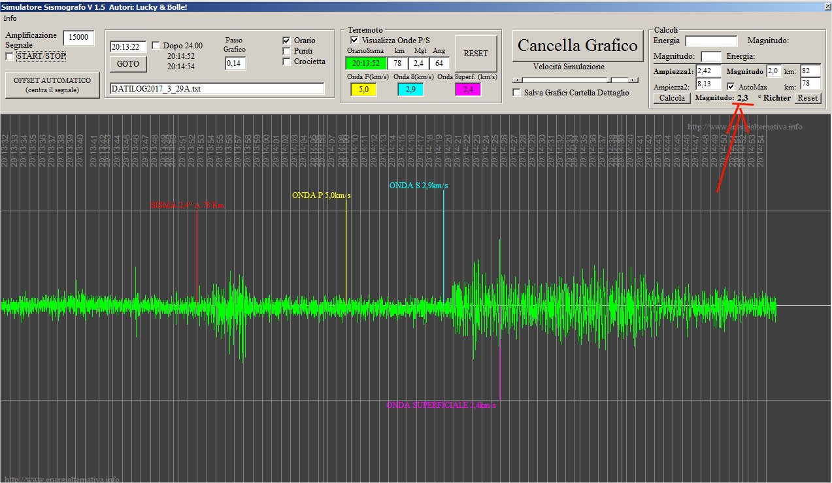Click the yellow Onda P speed field
Image resolution: width=832 pixels, height=483 pixels.
pyautogui.click(x=363, y=90)
